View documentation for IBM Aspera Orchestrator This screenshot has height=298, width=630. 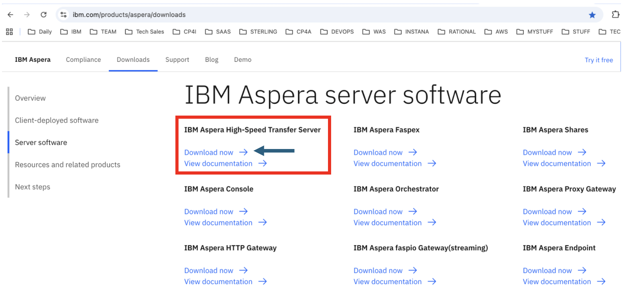click(x=395, y=223)
